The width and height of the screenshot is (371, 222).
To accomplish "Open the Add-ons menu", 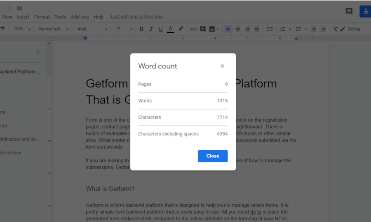I will [x=80, y=17].
